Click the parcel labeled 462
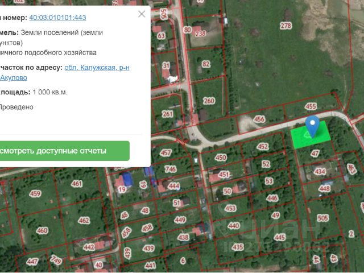 84,220
